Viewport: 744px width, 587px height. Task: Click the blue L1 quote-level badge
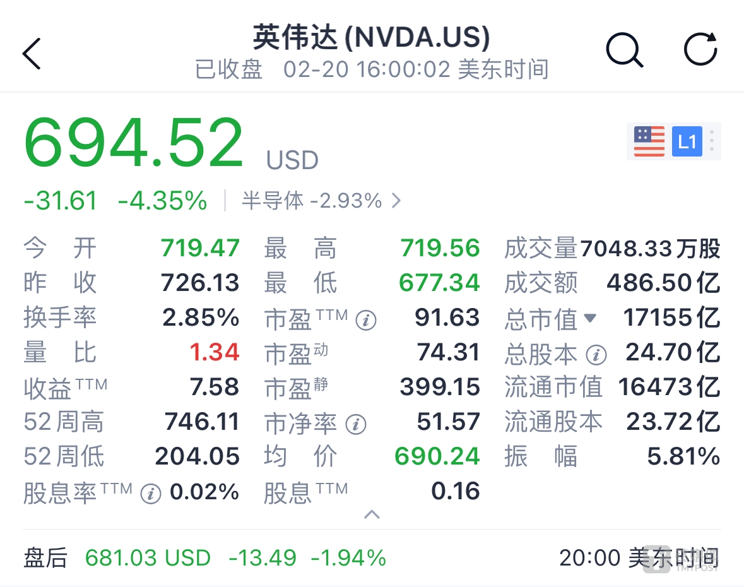click(x=687, y=141)
